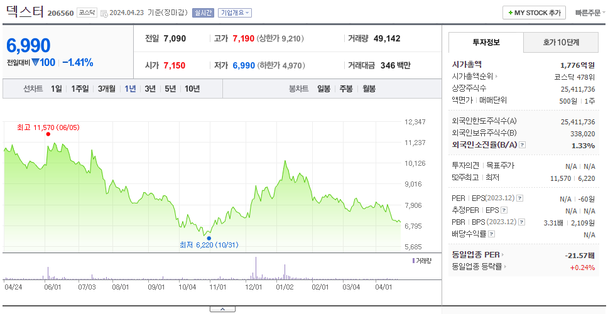
Task: Open help icon beside 배당수익률
Action: [491, 234]
